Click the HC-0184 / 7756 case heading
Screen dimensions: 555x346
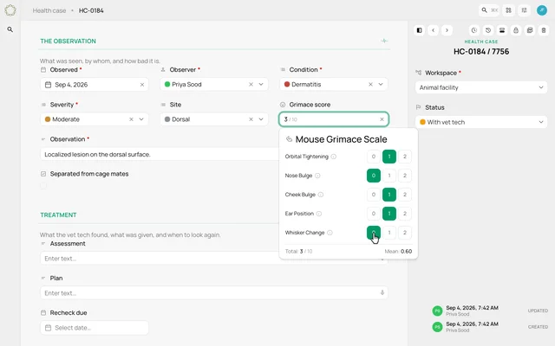(481, 52)
